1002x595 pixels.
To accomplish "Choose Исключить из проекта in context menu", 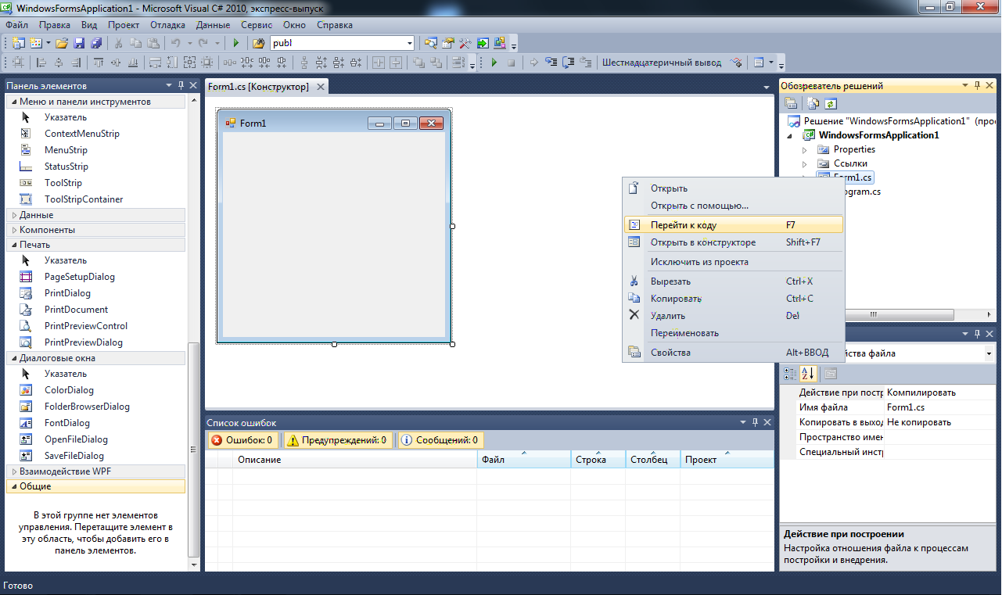I will tap(734, 262).
